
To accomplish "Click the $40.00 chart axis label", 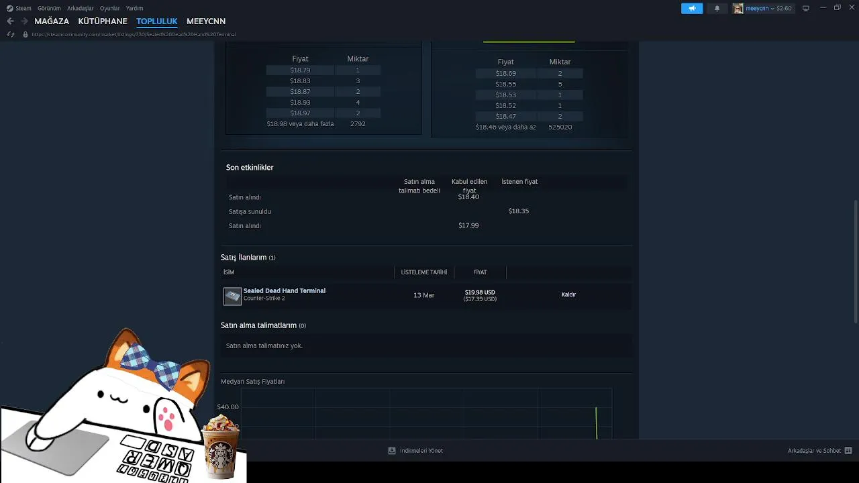I will point(228,407).
